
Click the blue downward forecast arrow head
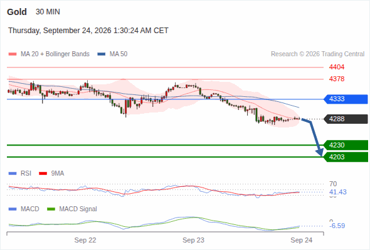point(320,152)
